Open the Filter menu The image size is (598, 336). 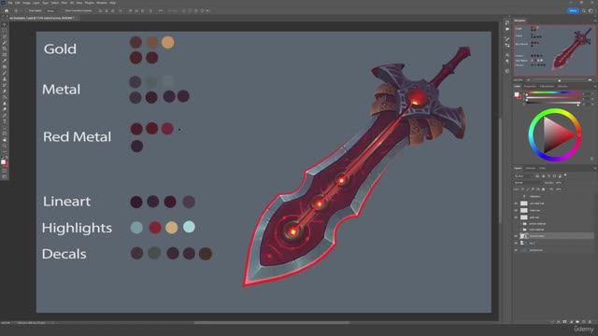click(64, 3)
